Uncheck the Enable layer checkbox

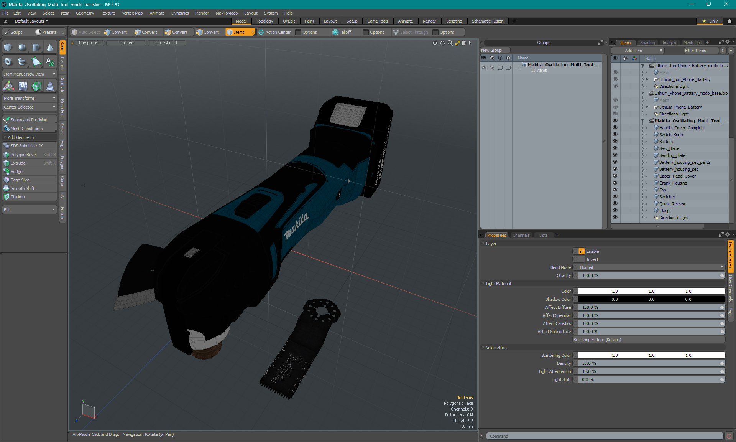582,251
